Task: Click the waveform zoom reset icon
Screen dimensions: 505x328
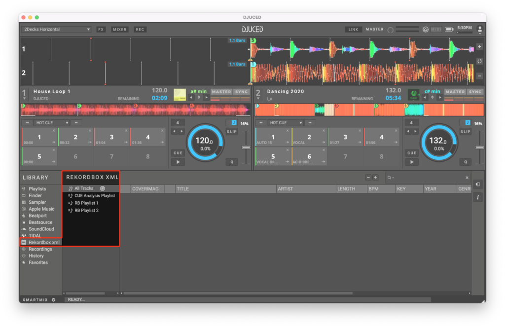Action: click(479, 61)
